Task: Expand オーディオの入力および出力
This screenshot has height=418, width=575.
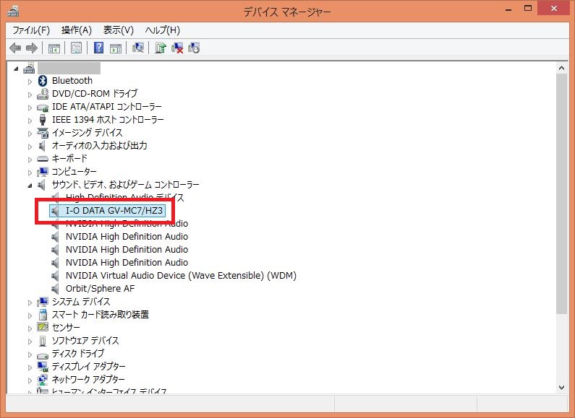Action: (x=30, y=147)
